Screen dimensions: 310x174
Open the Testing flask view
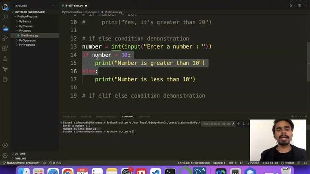click(x=5, y=58)
